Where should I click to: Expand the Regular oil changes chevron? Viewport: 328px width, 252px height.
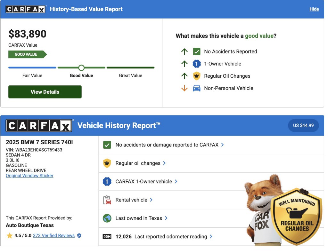[x=164, y=163]
